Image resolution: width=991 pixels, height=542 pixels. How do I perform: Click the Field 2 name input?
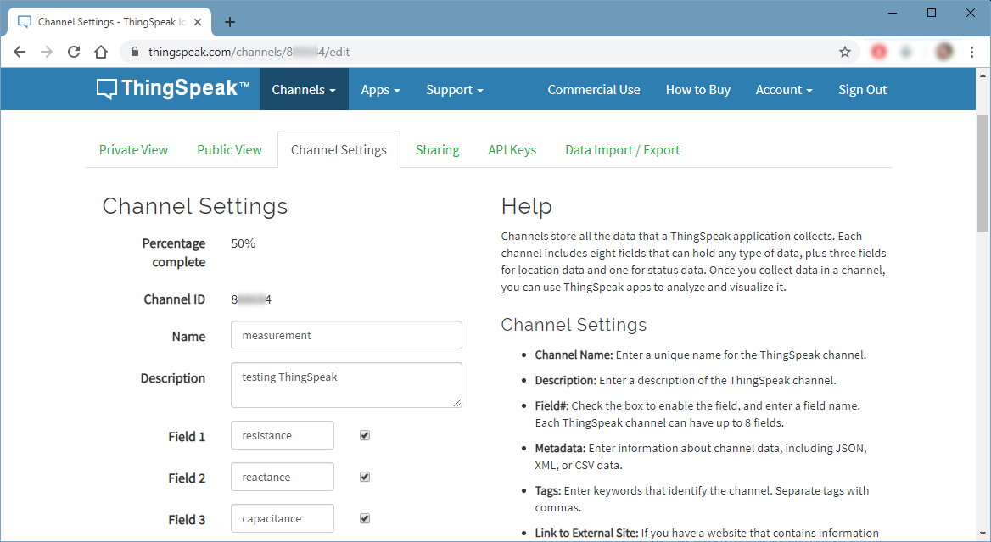click(283, 477)
